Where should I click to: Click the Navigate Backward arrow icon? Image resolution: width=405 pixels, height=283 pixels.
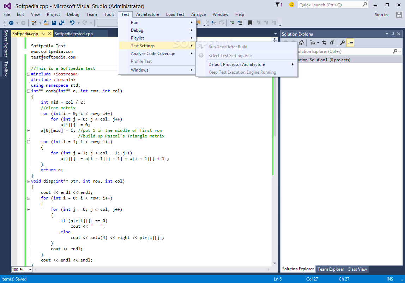tap(11, 23)
